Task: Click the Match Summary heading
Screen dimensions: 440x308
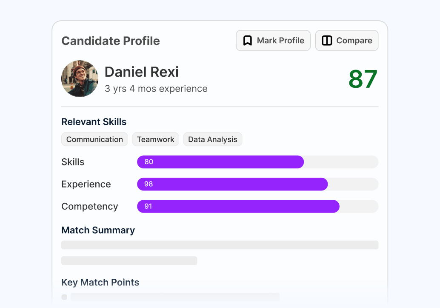Action: (98, 230)
